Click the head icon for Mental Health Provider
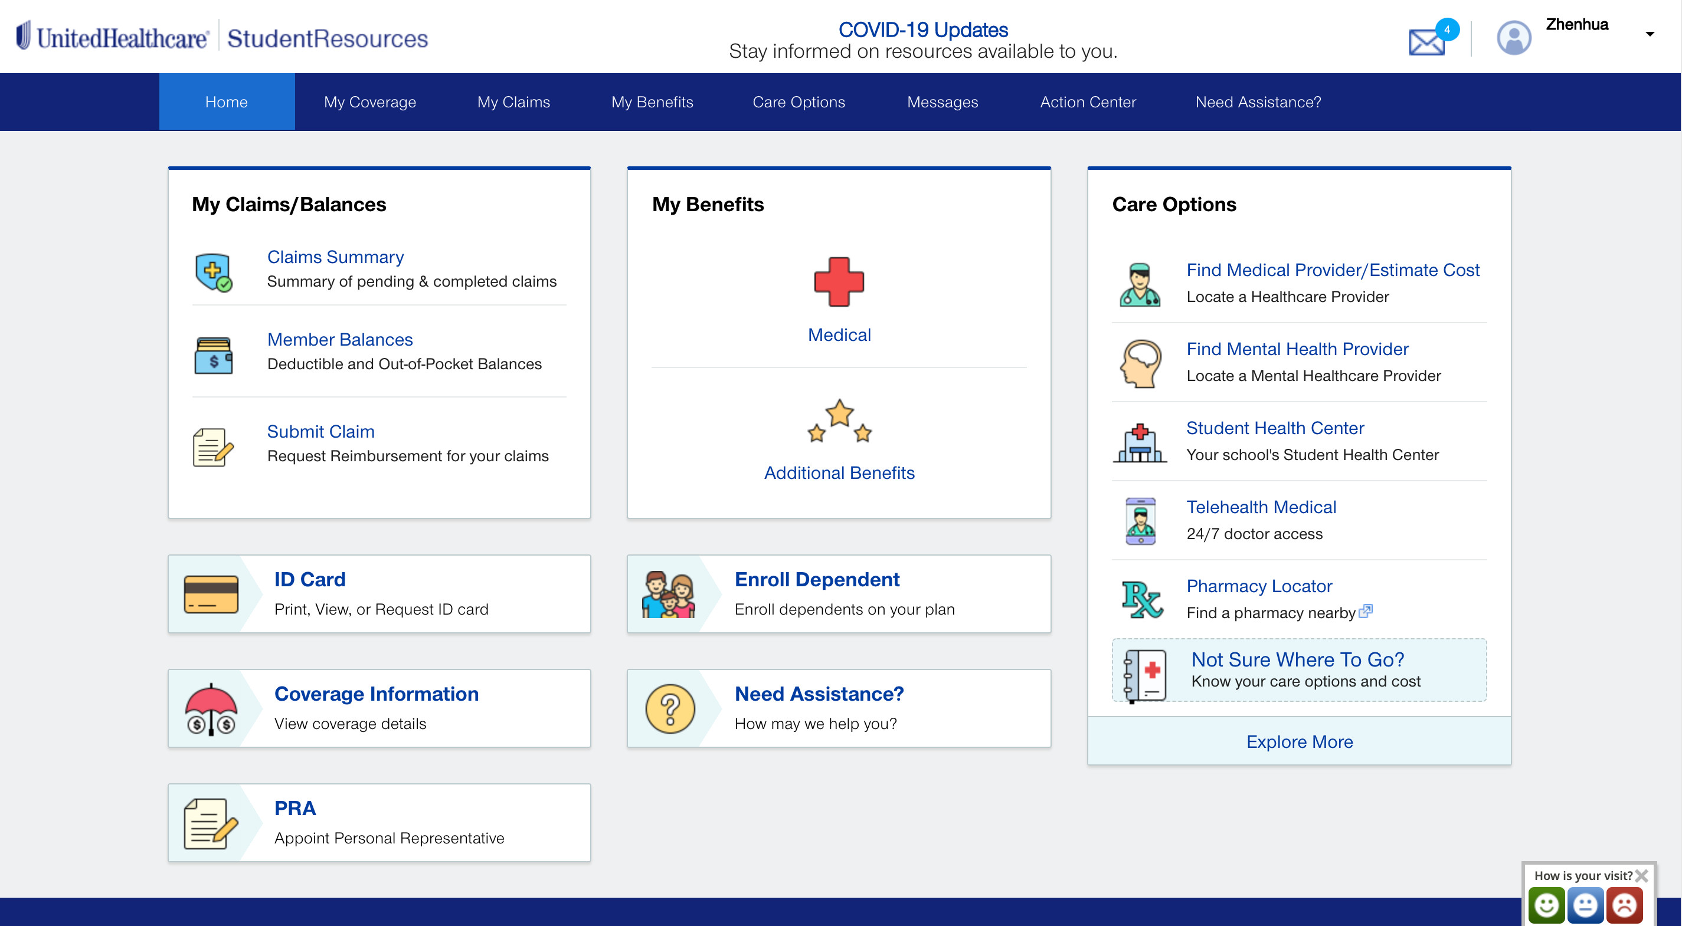The height and width of the screenshot is (926, 1682). 1140,363
